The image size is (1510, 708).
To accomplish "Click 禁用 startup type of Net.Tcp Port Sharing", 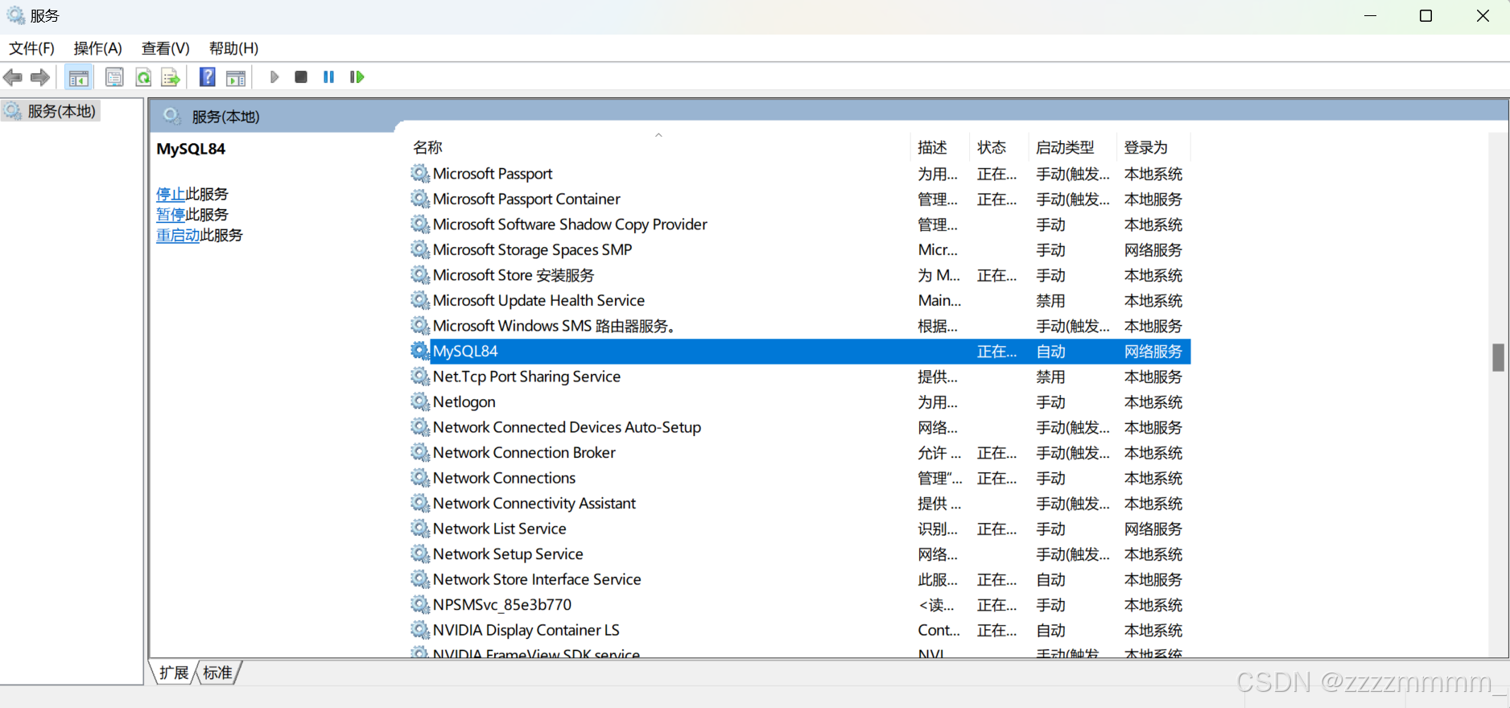I will (1050, 377).
